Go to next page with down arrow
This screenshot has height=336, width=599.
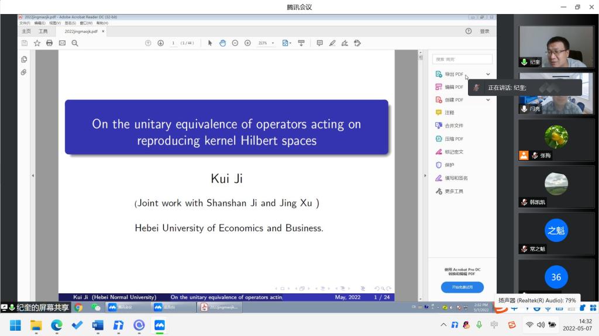160,43
